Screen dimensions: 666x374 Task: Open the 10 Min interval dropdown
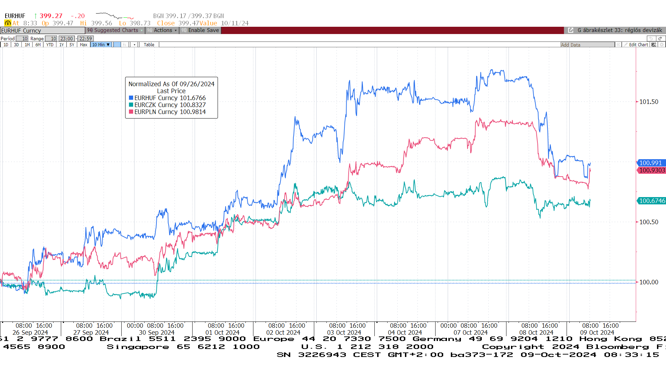tap(101, 44)
